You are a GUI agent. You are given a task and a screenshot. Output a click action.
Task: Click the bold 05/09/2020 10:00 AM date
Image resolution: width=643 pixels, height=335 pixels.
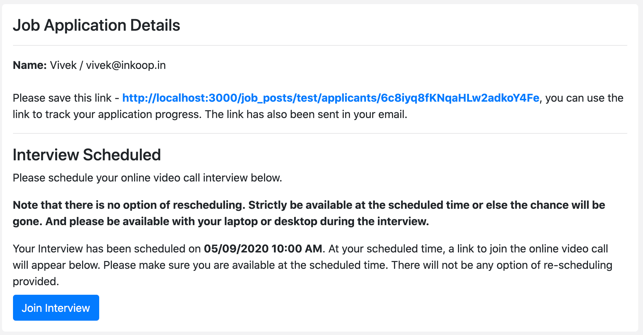coord(263,249)
